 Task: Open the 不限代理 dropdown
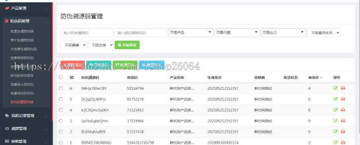[x=237, y=33]
